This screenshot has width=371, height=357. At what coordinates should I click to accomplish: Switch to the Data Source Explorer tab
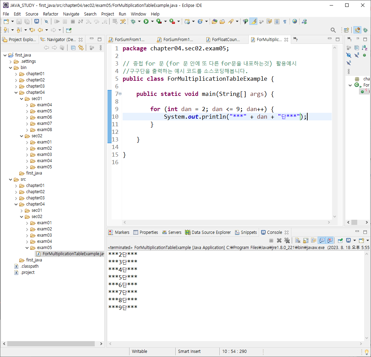[x=208, y=232]
